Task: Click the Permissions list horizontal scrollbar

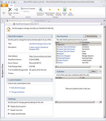Action: [73, 67]
